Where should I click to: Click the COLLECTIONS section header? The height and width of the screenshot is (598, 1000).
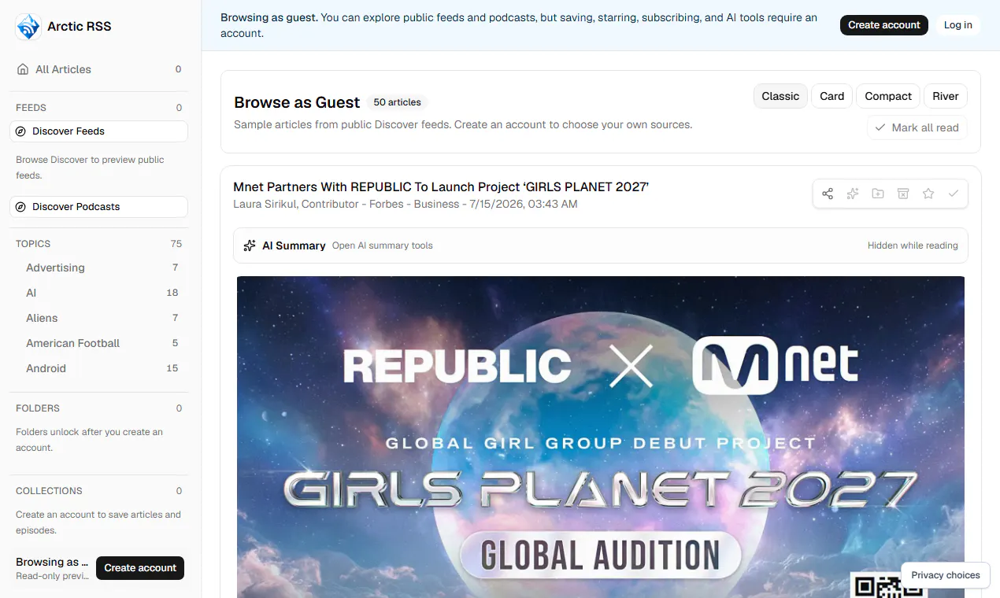pyautogui.click(x=49, y=491)
